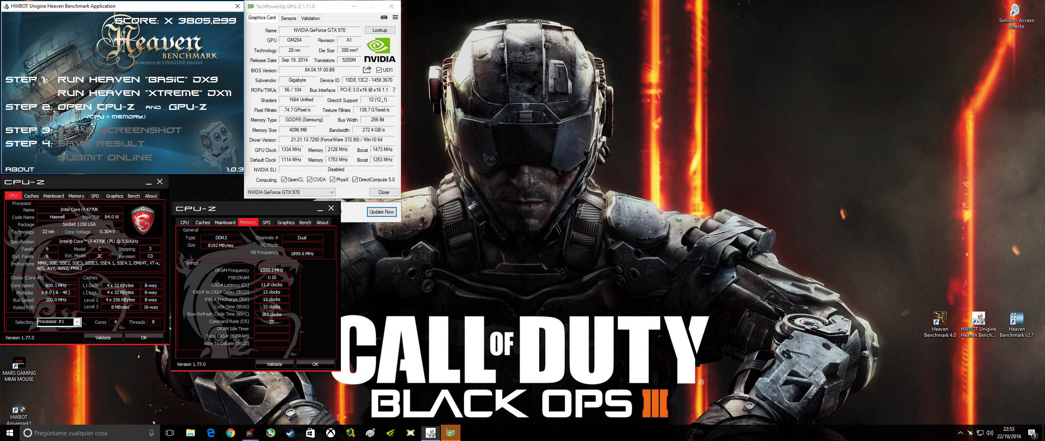Click the MSI dragon shield logo in CPU-Z
1045x441 pixels.
click(142, 220)
